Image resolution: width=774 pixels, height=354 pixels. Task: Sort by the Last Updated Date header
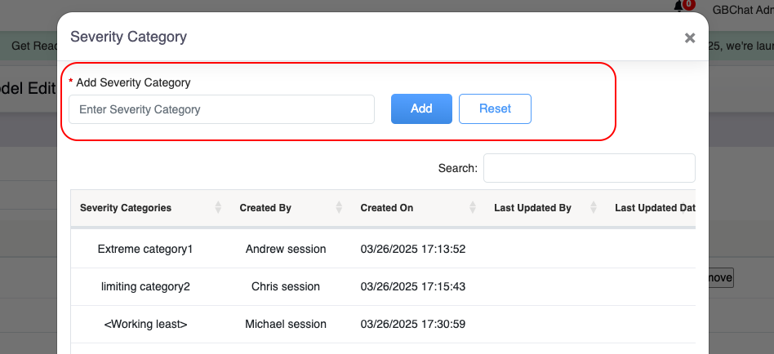(655, 208)
